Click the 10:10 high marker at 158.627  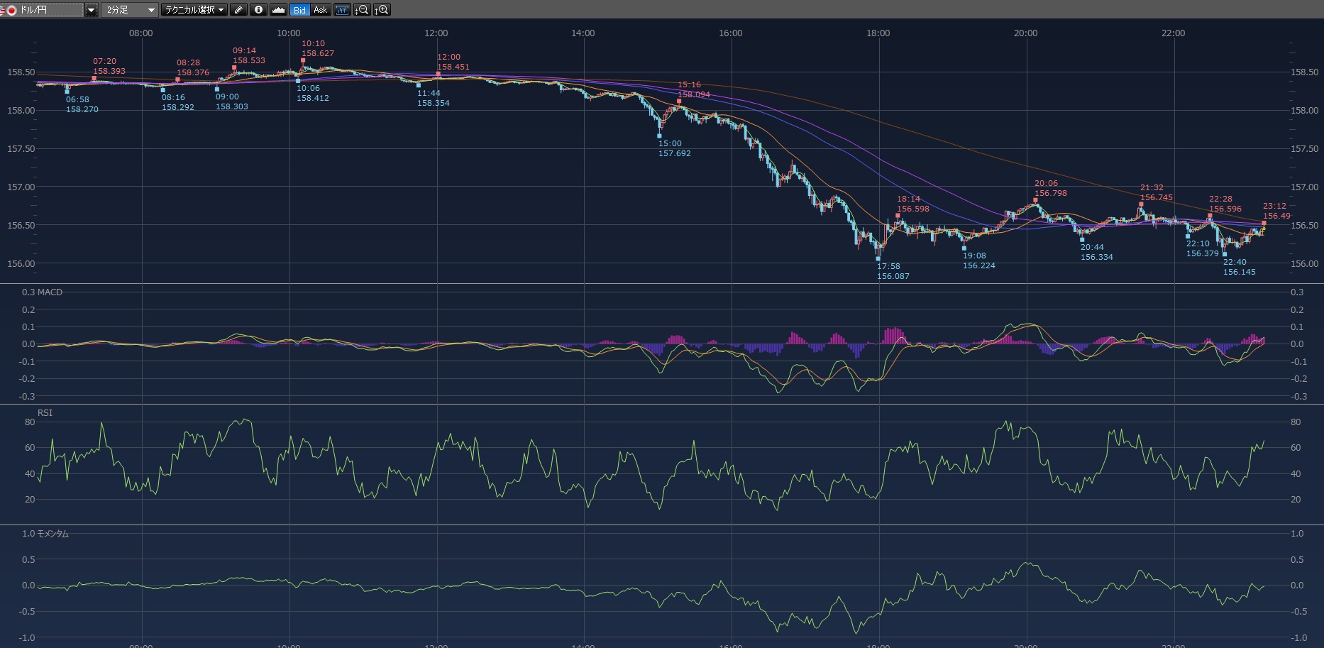point(303,60)
